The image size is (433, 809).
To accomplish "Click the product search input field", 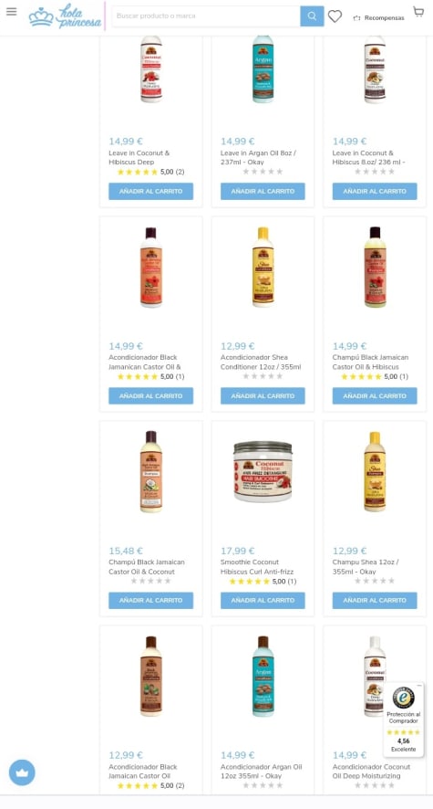I will (x=206, y=16).
